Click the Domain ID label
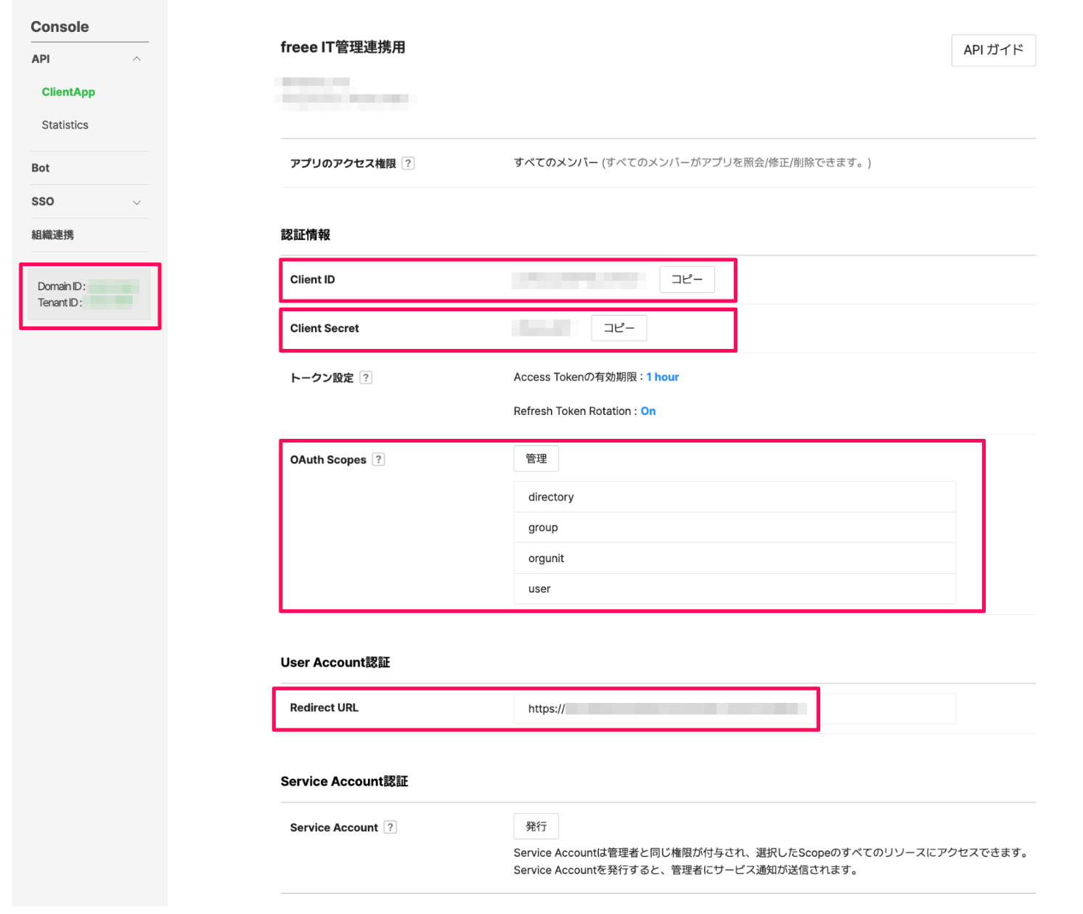Image resolution: width=1083 pixels, height=914 pixels. 62,287
